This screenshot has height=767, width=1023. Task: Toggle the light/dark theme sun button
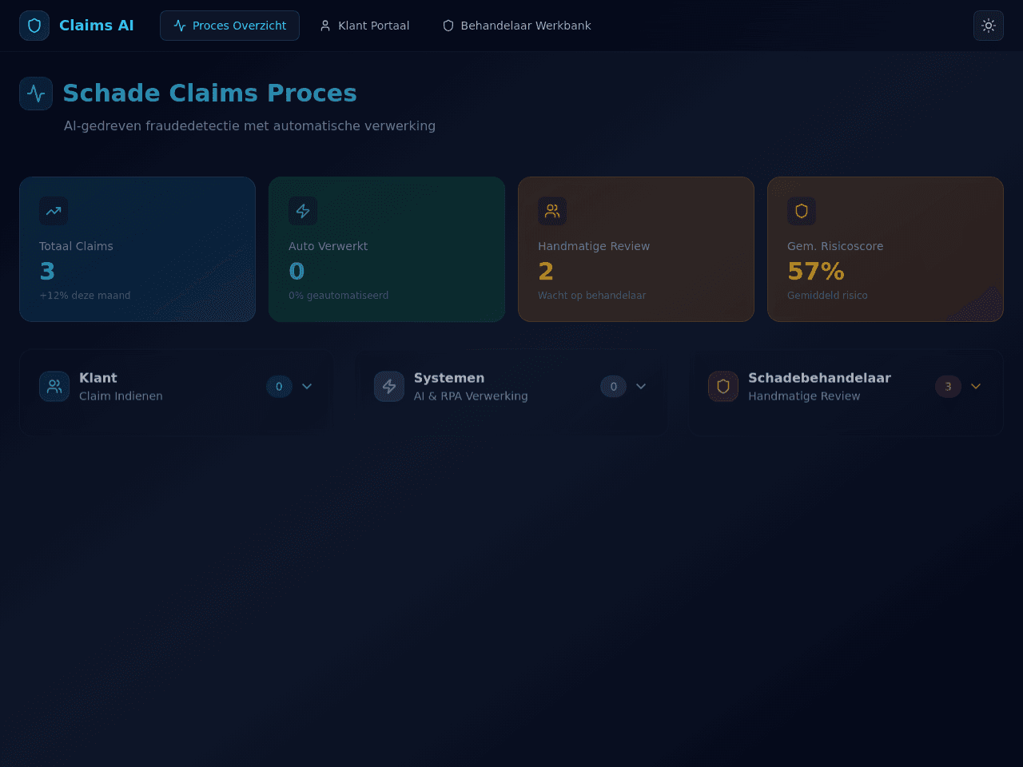[x=989, y=26]
